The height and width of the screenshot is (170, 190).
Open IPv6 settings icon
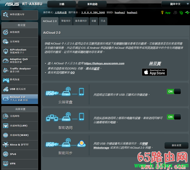click(6, 154)
